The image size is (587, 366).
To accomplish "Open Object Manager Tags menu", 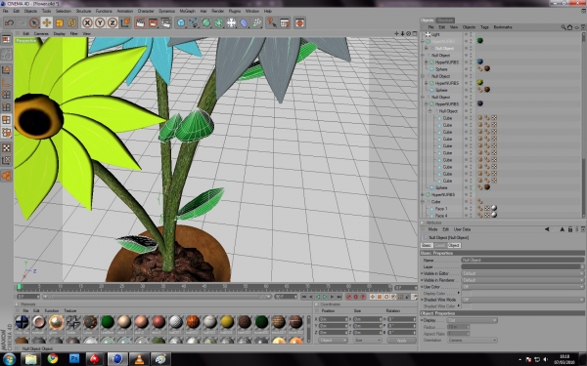I will click(x=484, y=27).
